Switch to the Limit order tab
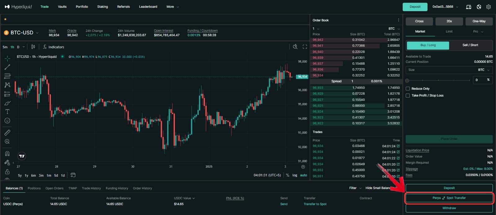 pos(449,32)
